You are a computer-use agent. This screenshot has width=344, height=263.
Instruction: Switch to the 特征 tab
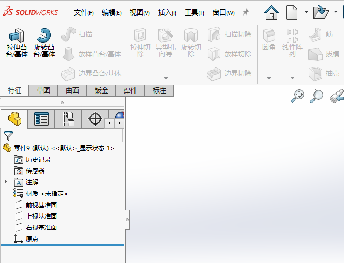(x=14, y=90)
